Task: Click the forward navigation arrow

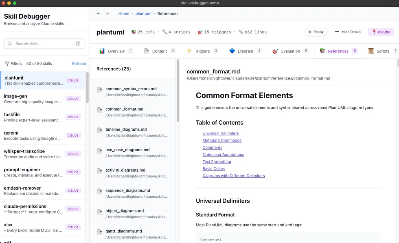Action: 107,13
